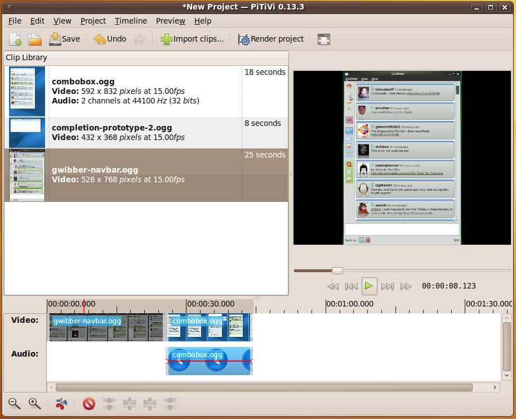Select combobox.ogg clip on audio track

(x=210, y=361)
